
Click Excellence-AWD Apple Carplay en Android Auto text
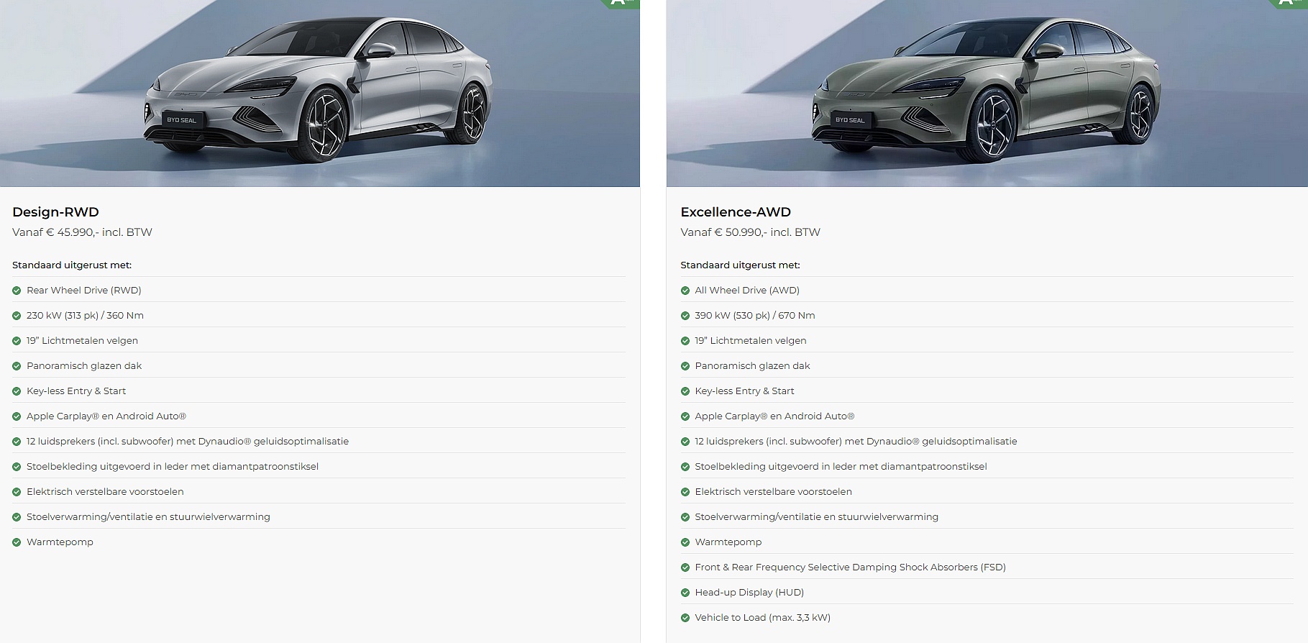coord(774,416)
